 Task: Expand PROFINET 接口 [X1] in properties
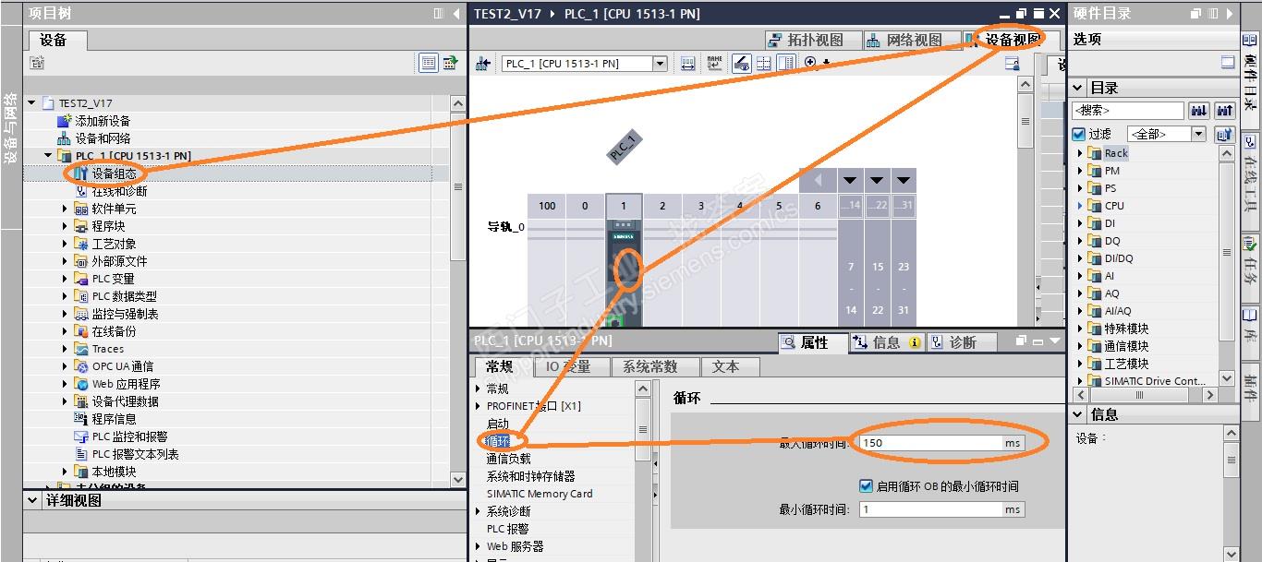(x=478, y=406)
